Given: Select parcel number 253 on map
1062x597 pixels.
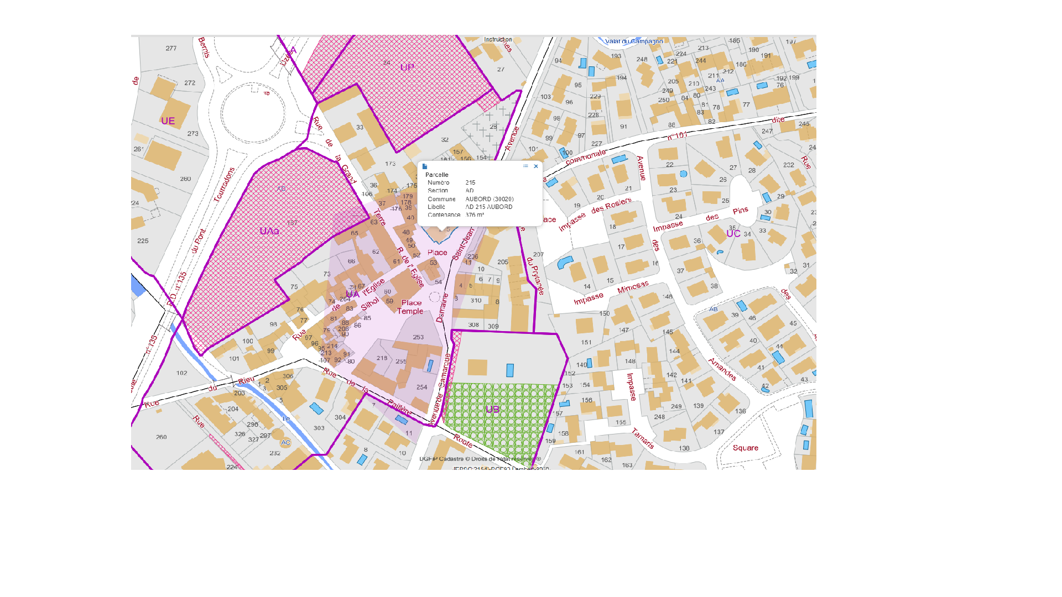Looking at the screenshot, I should point(418,337).
